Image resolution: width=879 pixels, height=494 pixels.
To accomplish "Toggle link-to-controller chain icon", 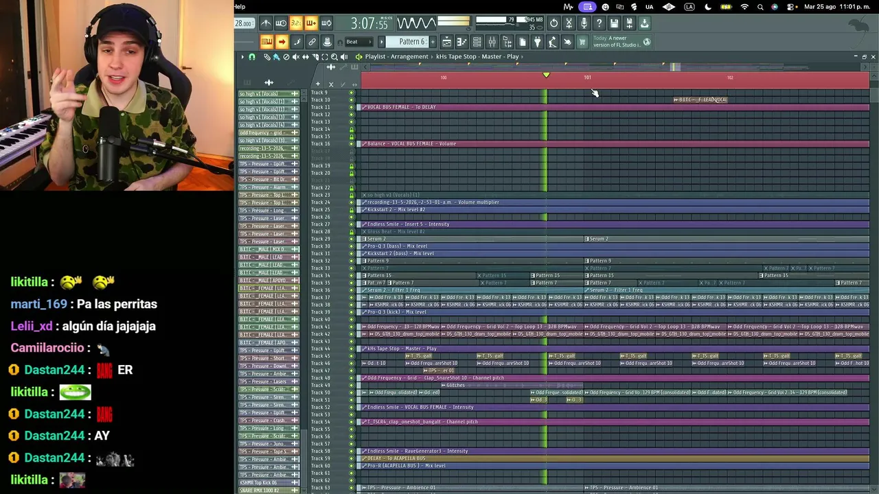I will pyautogui.click(x=312, y=43).
